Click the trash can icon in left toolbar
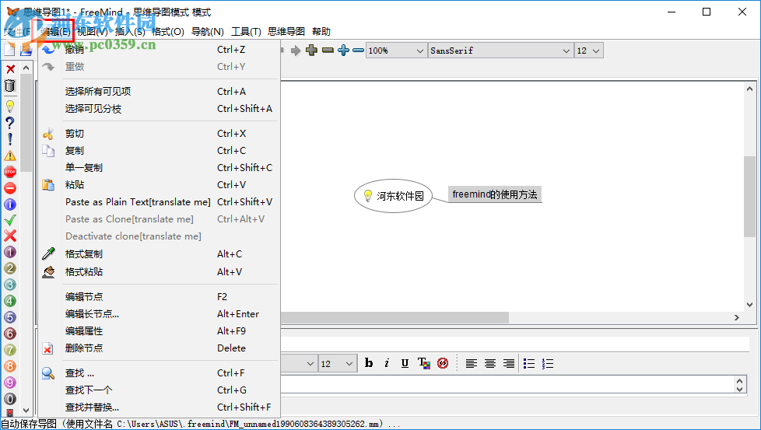The image size is (761, 430). [x=10, y=86]
